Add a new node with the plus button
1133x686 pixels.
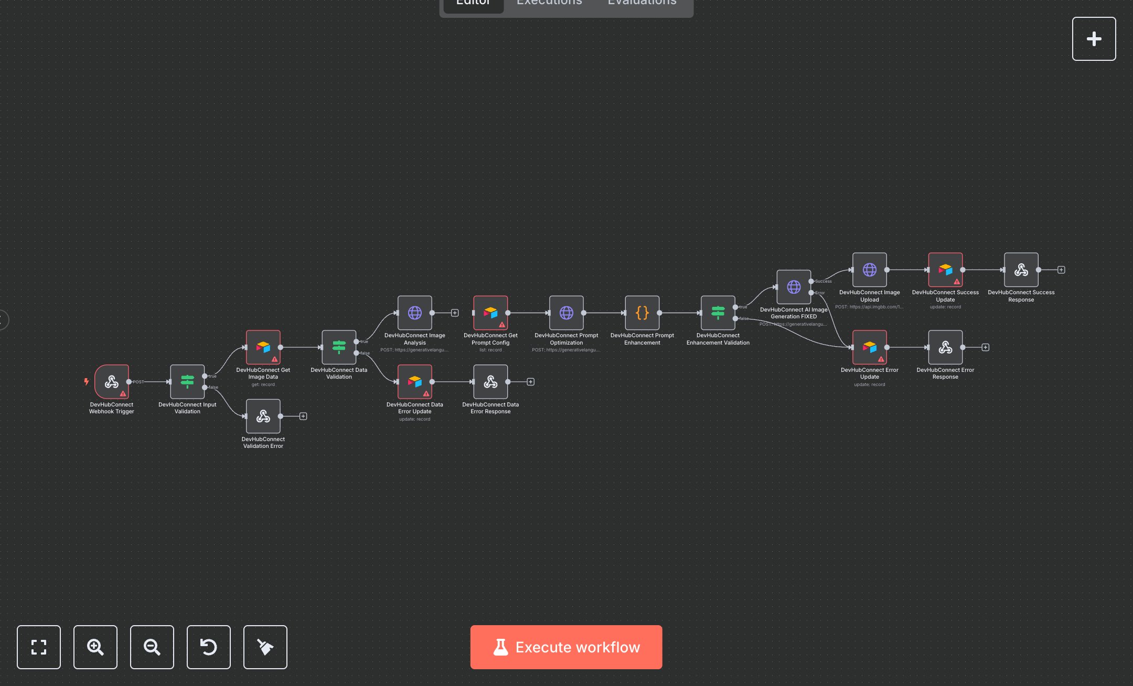1094,38
